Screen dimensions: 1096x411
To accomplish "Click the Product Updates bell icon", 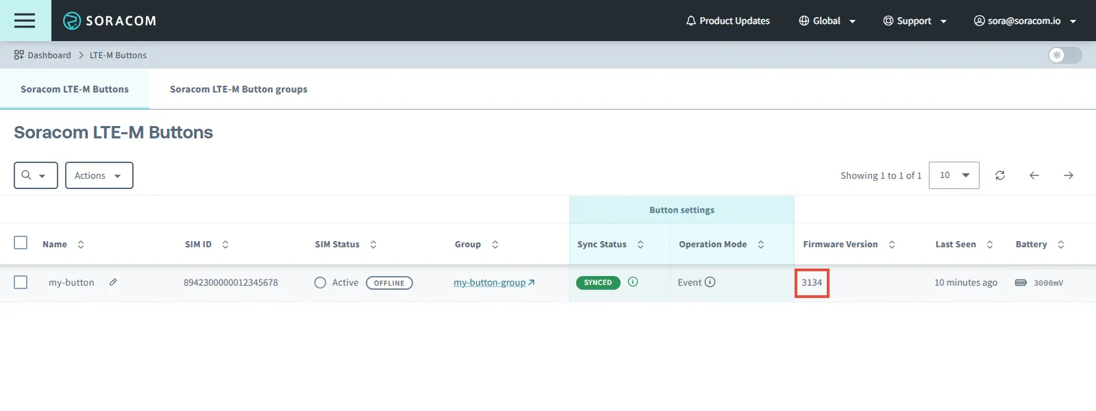I will point(691,21).
